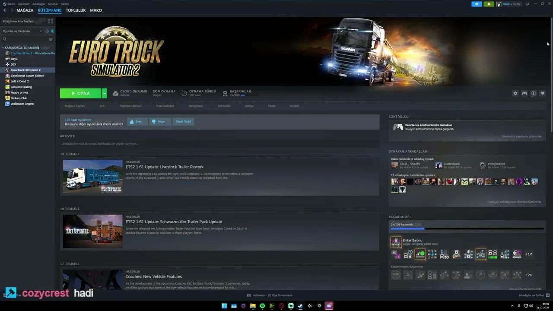The height and width of the screenshot is (311, 553).
Task: Show the +71 locked achievements
Action: point(529,275)
